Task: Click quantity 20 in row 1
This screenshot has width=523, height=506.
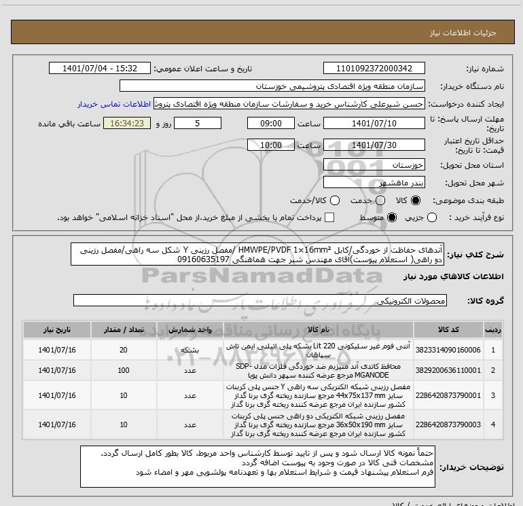Action: [124, 350]
